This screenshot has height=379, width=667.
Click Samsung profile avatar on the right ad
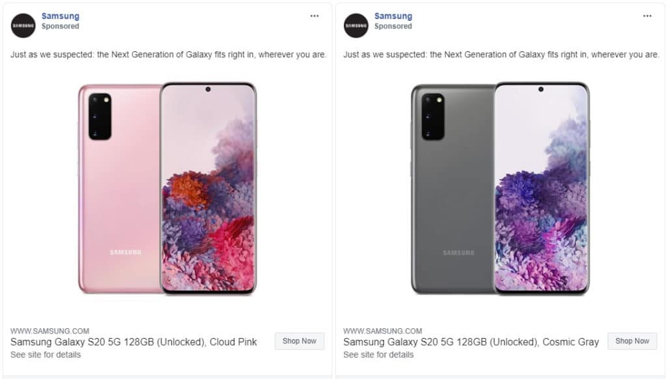(356, 25)
